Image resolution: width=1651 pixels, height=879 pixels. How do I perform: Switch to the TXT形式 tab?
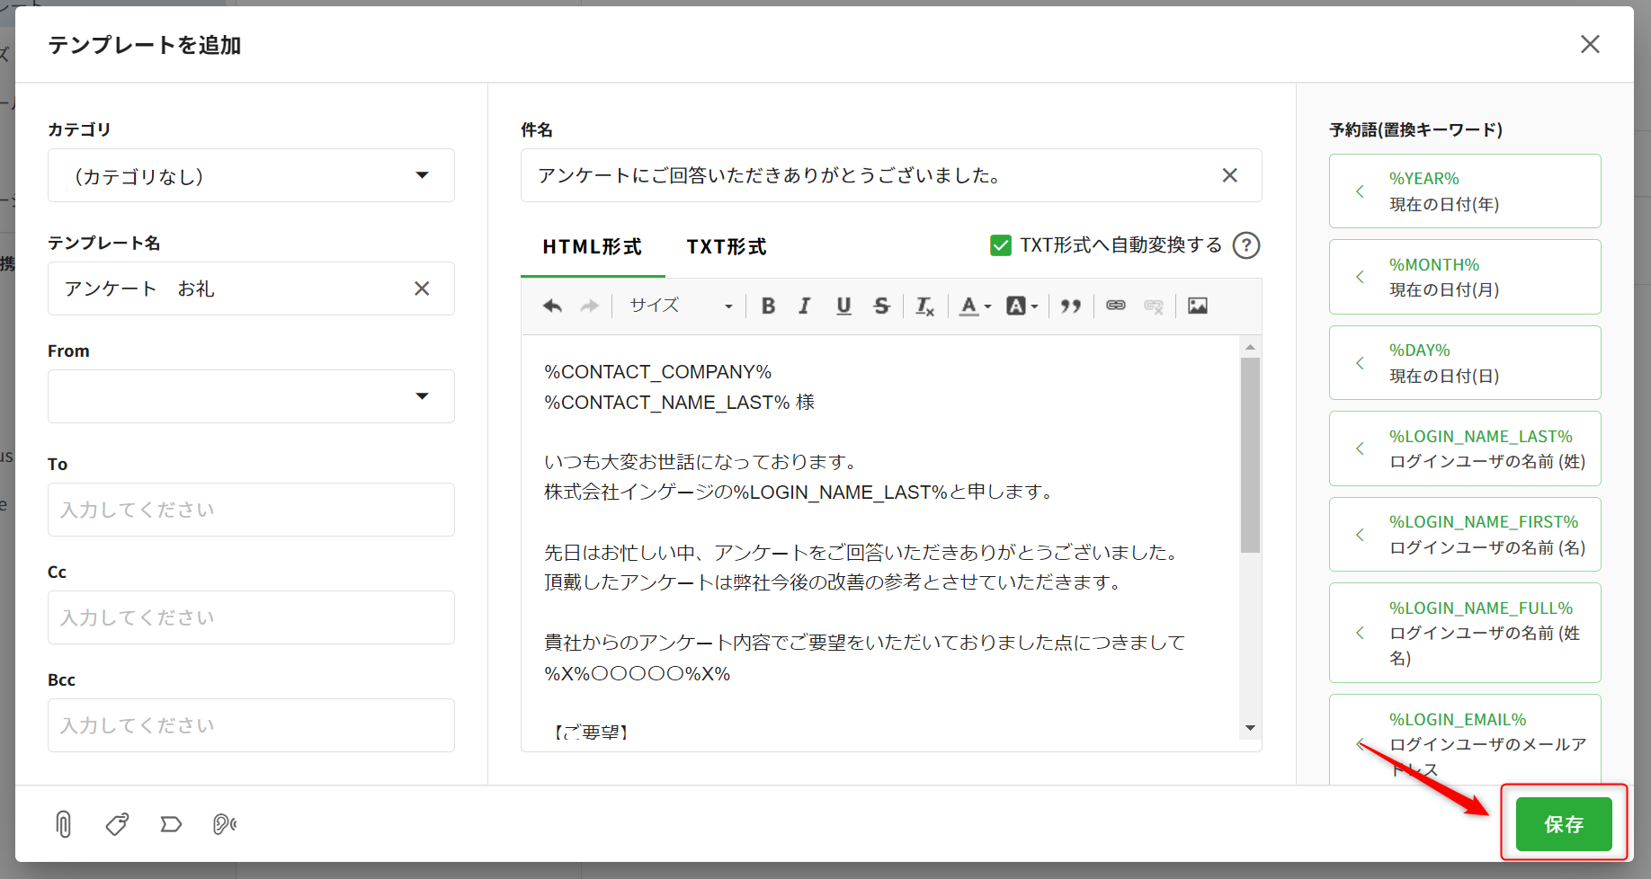(x=726, y=247)
